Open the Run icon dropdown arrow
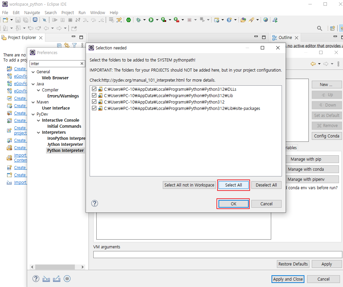Image resolution: width=343 pixels, height=287 pixels. 157,20
